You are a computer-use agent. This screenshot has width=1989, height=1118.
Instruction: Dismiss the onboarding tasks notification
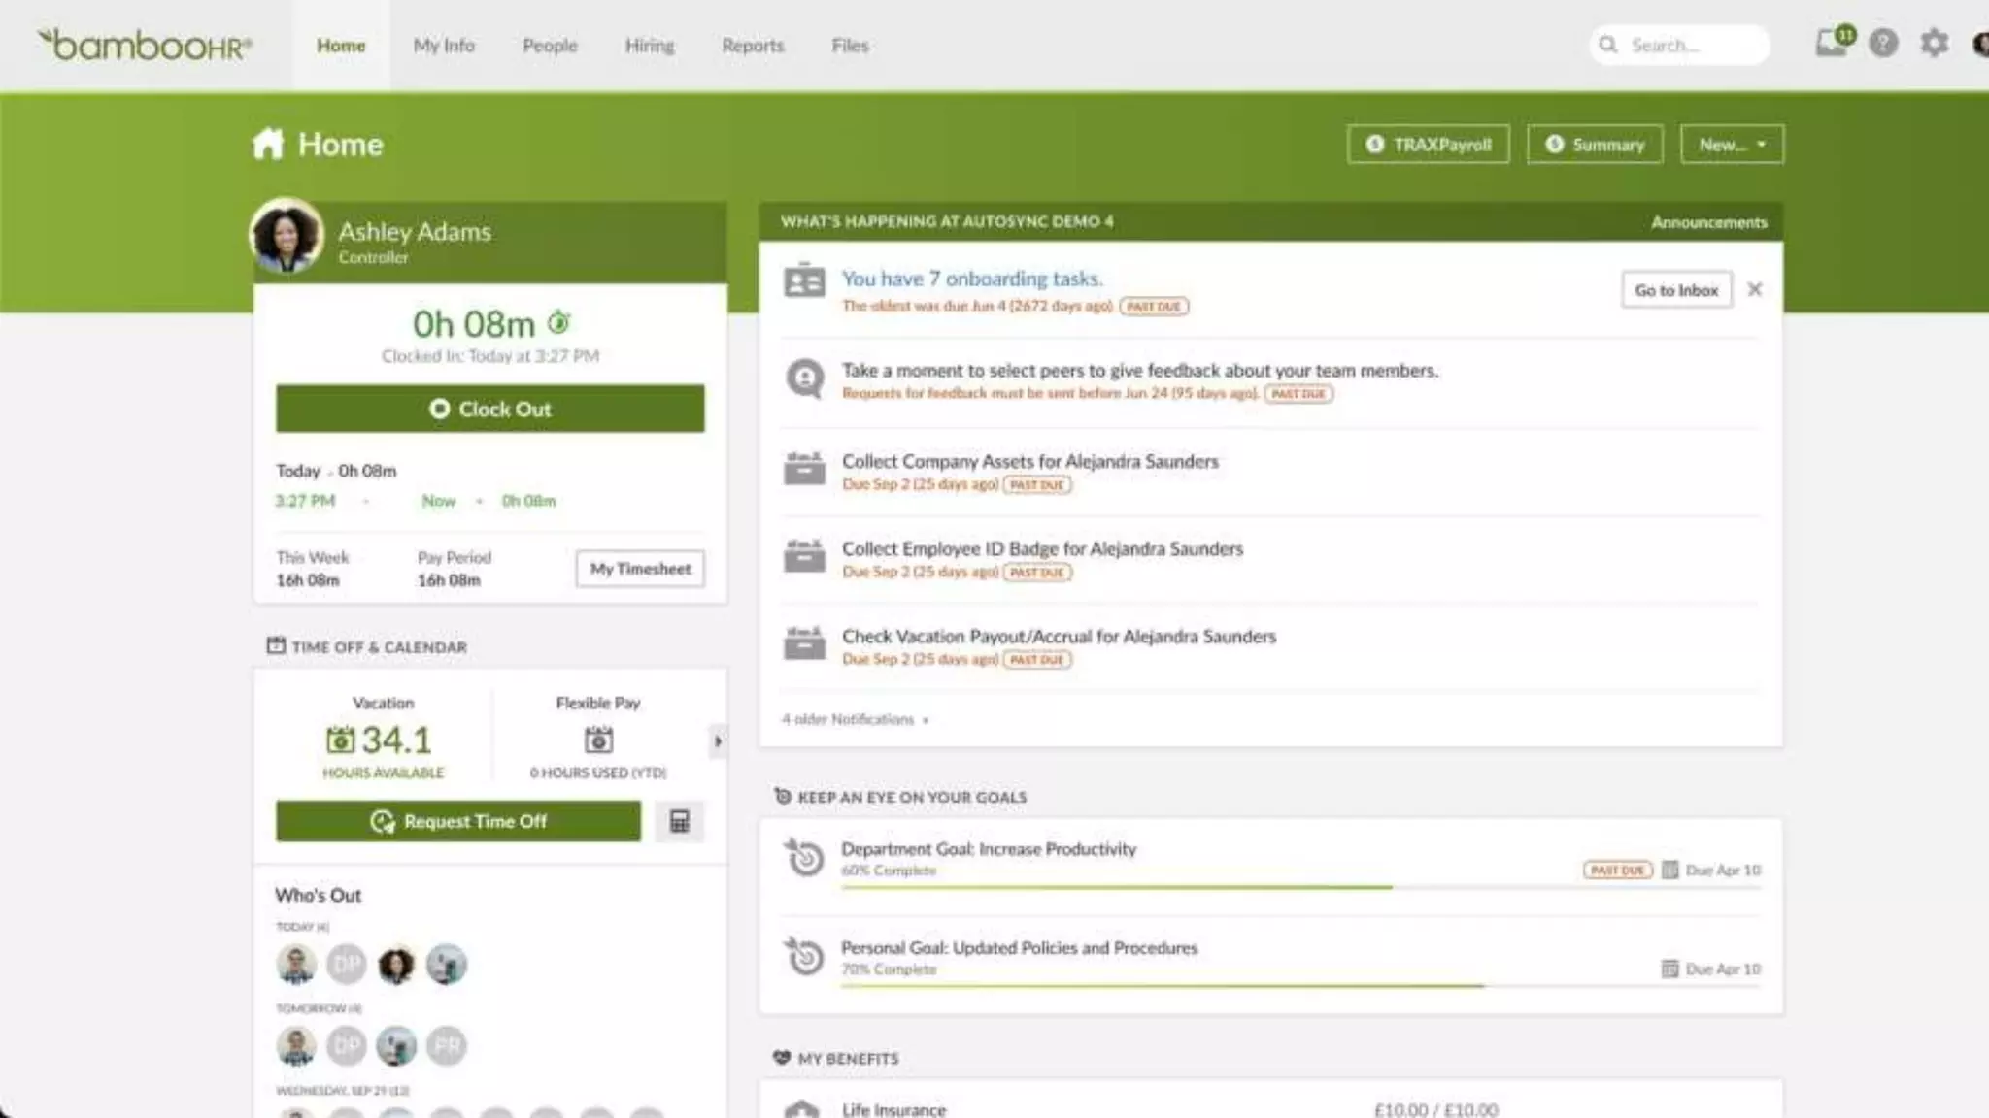point(1754,289)
